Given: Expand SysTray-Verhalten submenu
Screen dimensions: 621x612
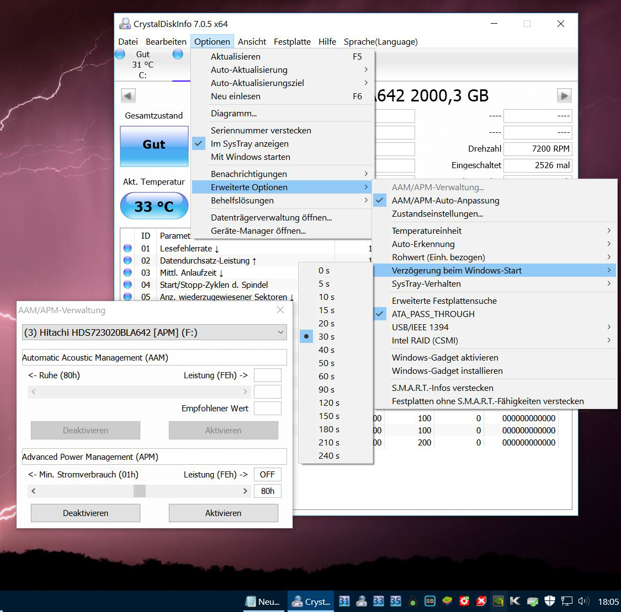Looking at the screenshot, I should pos(495,283).
